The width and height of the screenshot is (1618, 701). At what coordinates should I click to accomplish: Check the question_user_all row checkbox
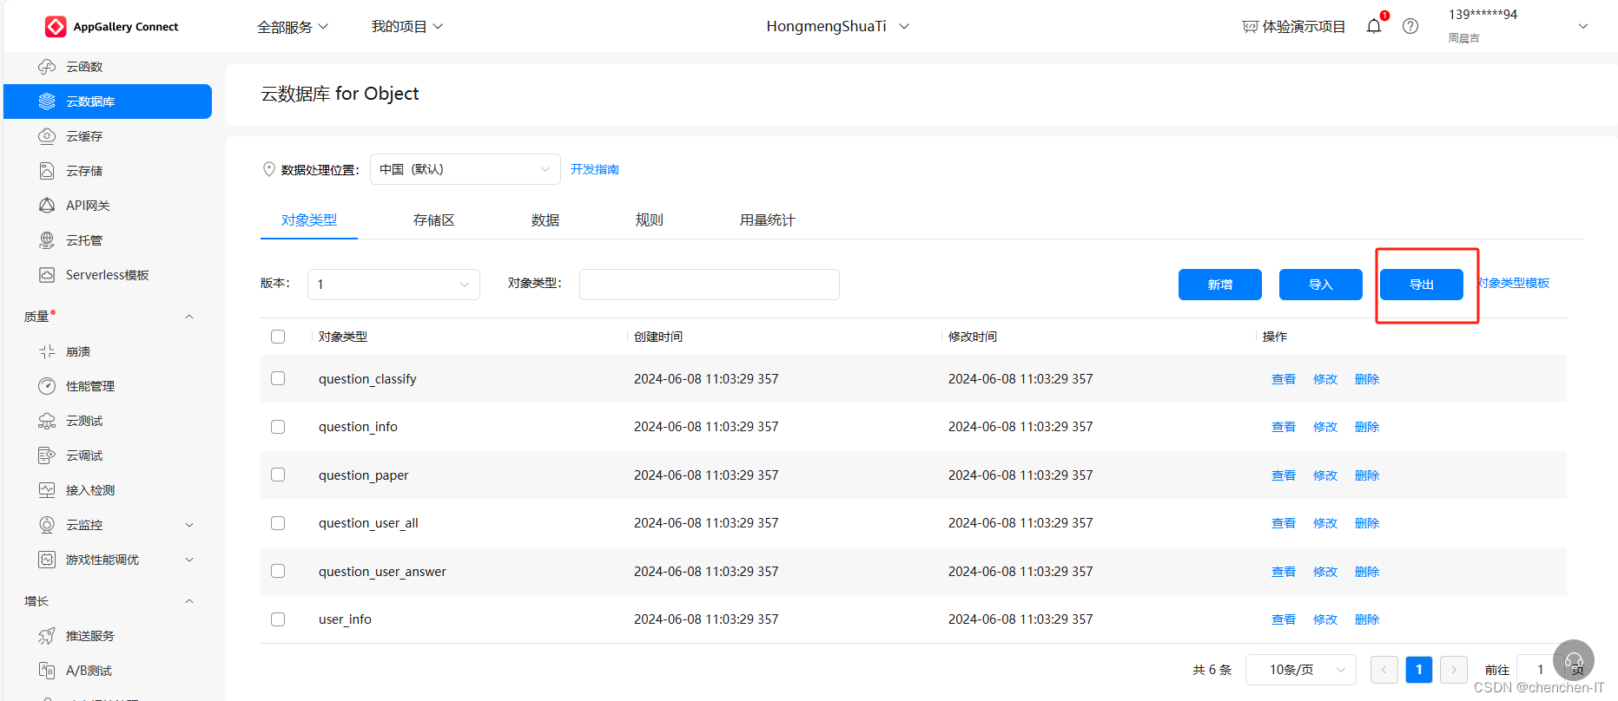point(278,523)
